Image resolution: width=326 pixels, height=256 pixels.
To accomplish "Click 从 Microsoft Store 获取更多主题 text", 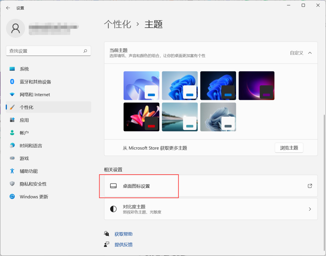I will [155, 148].
